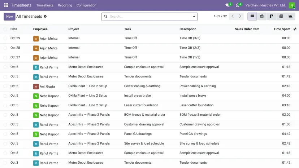The width and height of the screenshot is (299, 168).
Task: Check the Panel GA drawings row
Action: (x=5, y=134)
